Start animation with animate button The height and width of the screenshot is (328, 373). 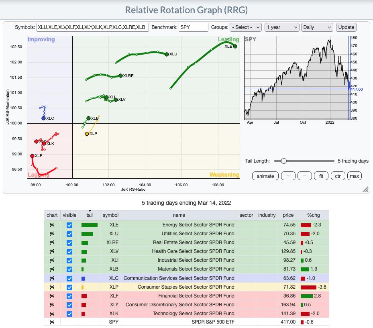265,176
